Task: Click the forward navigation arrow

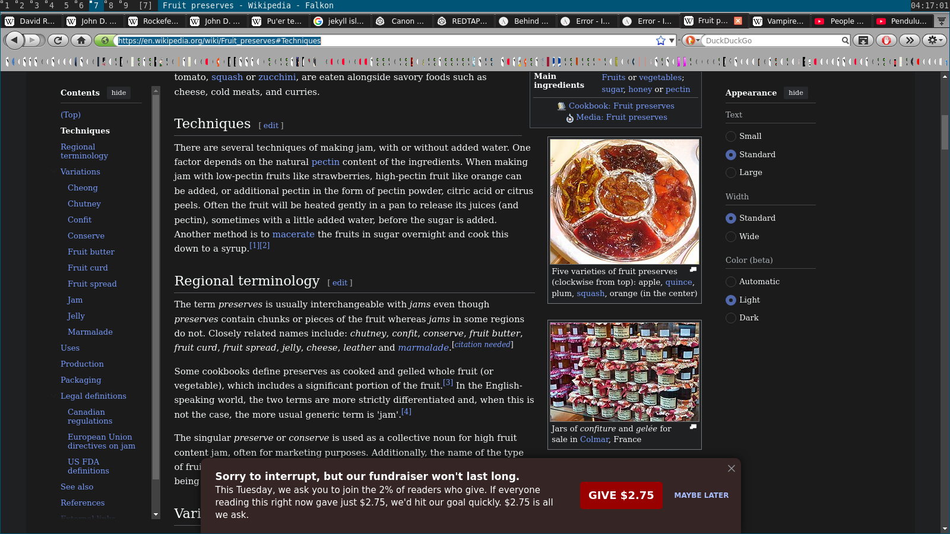Action: [34, 40]
